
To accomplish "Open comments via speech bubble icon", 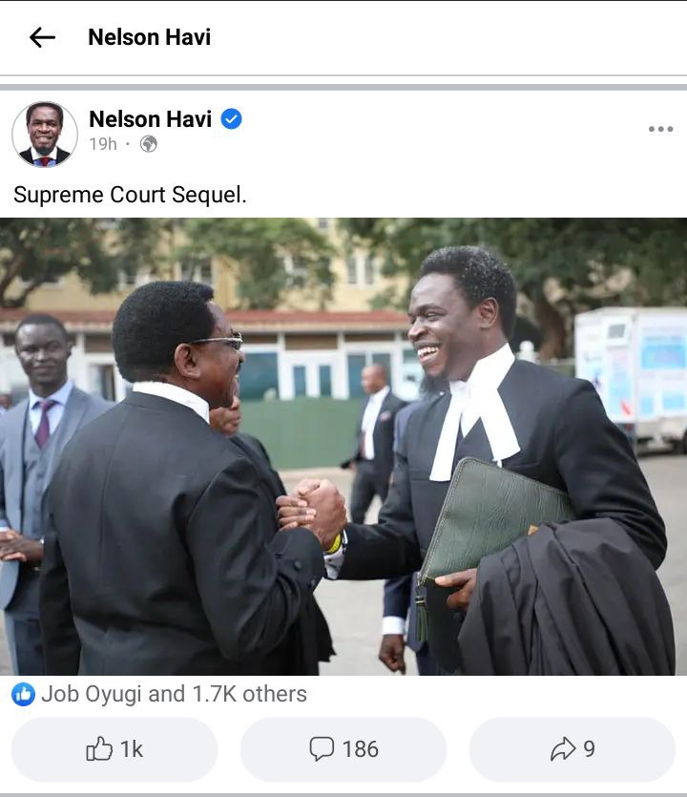I will [322, 748].
